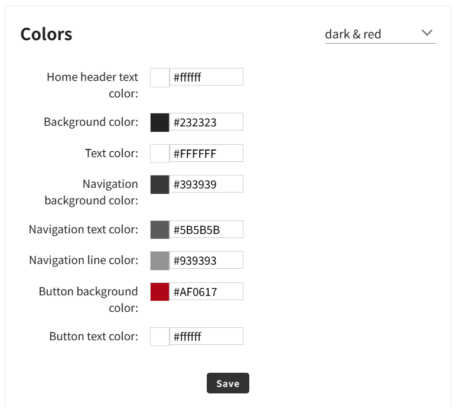Open the Text color white swatch
This screenshot has width=459, height=407.
point(159,154)
